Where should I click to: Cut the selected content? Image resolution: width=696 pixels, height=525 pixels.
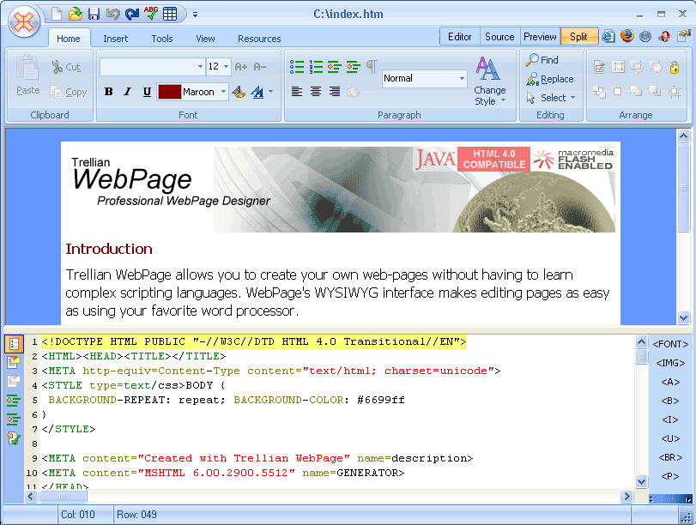pos(66,67)
